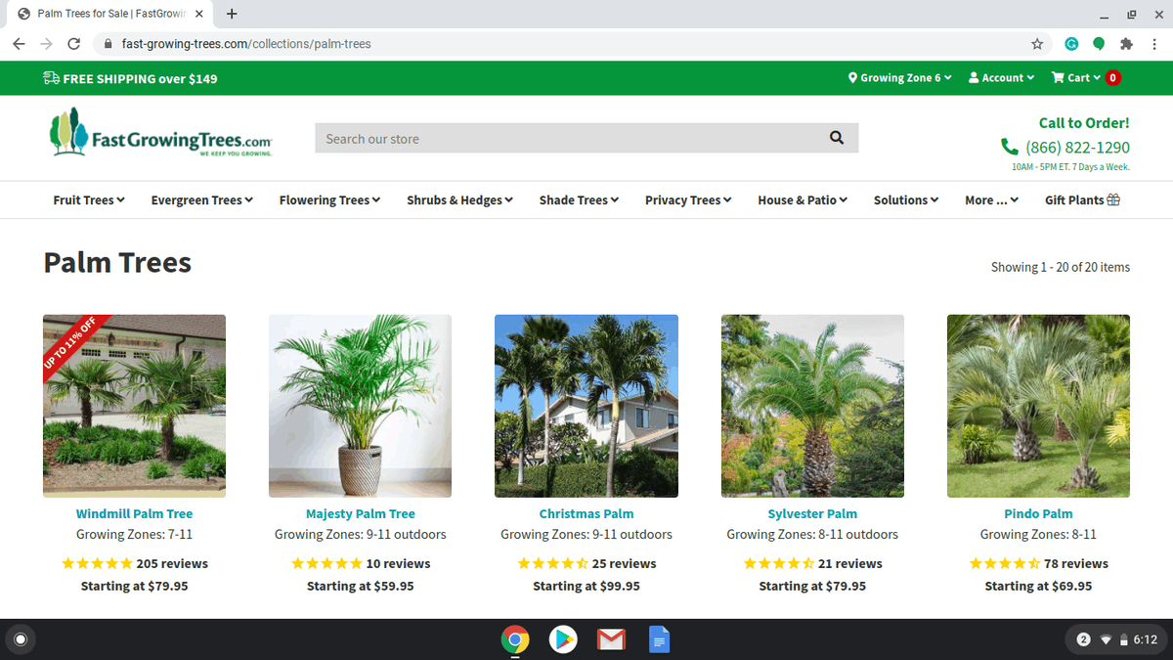
Task: Bookmark this page with the star icon
Action: pyautogui.click(x=1035, y=43)
